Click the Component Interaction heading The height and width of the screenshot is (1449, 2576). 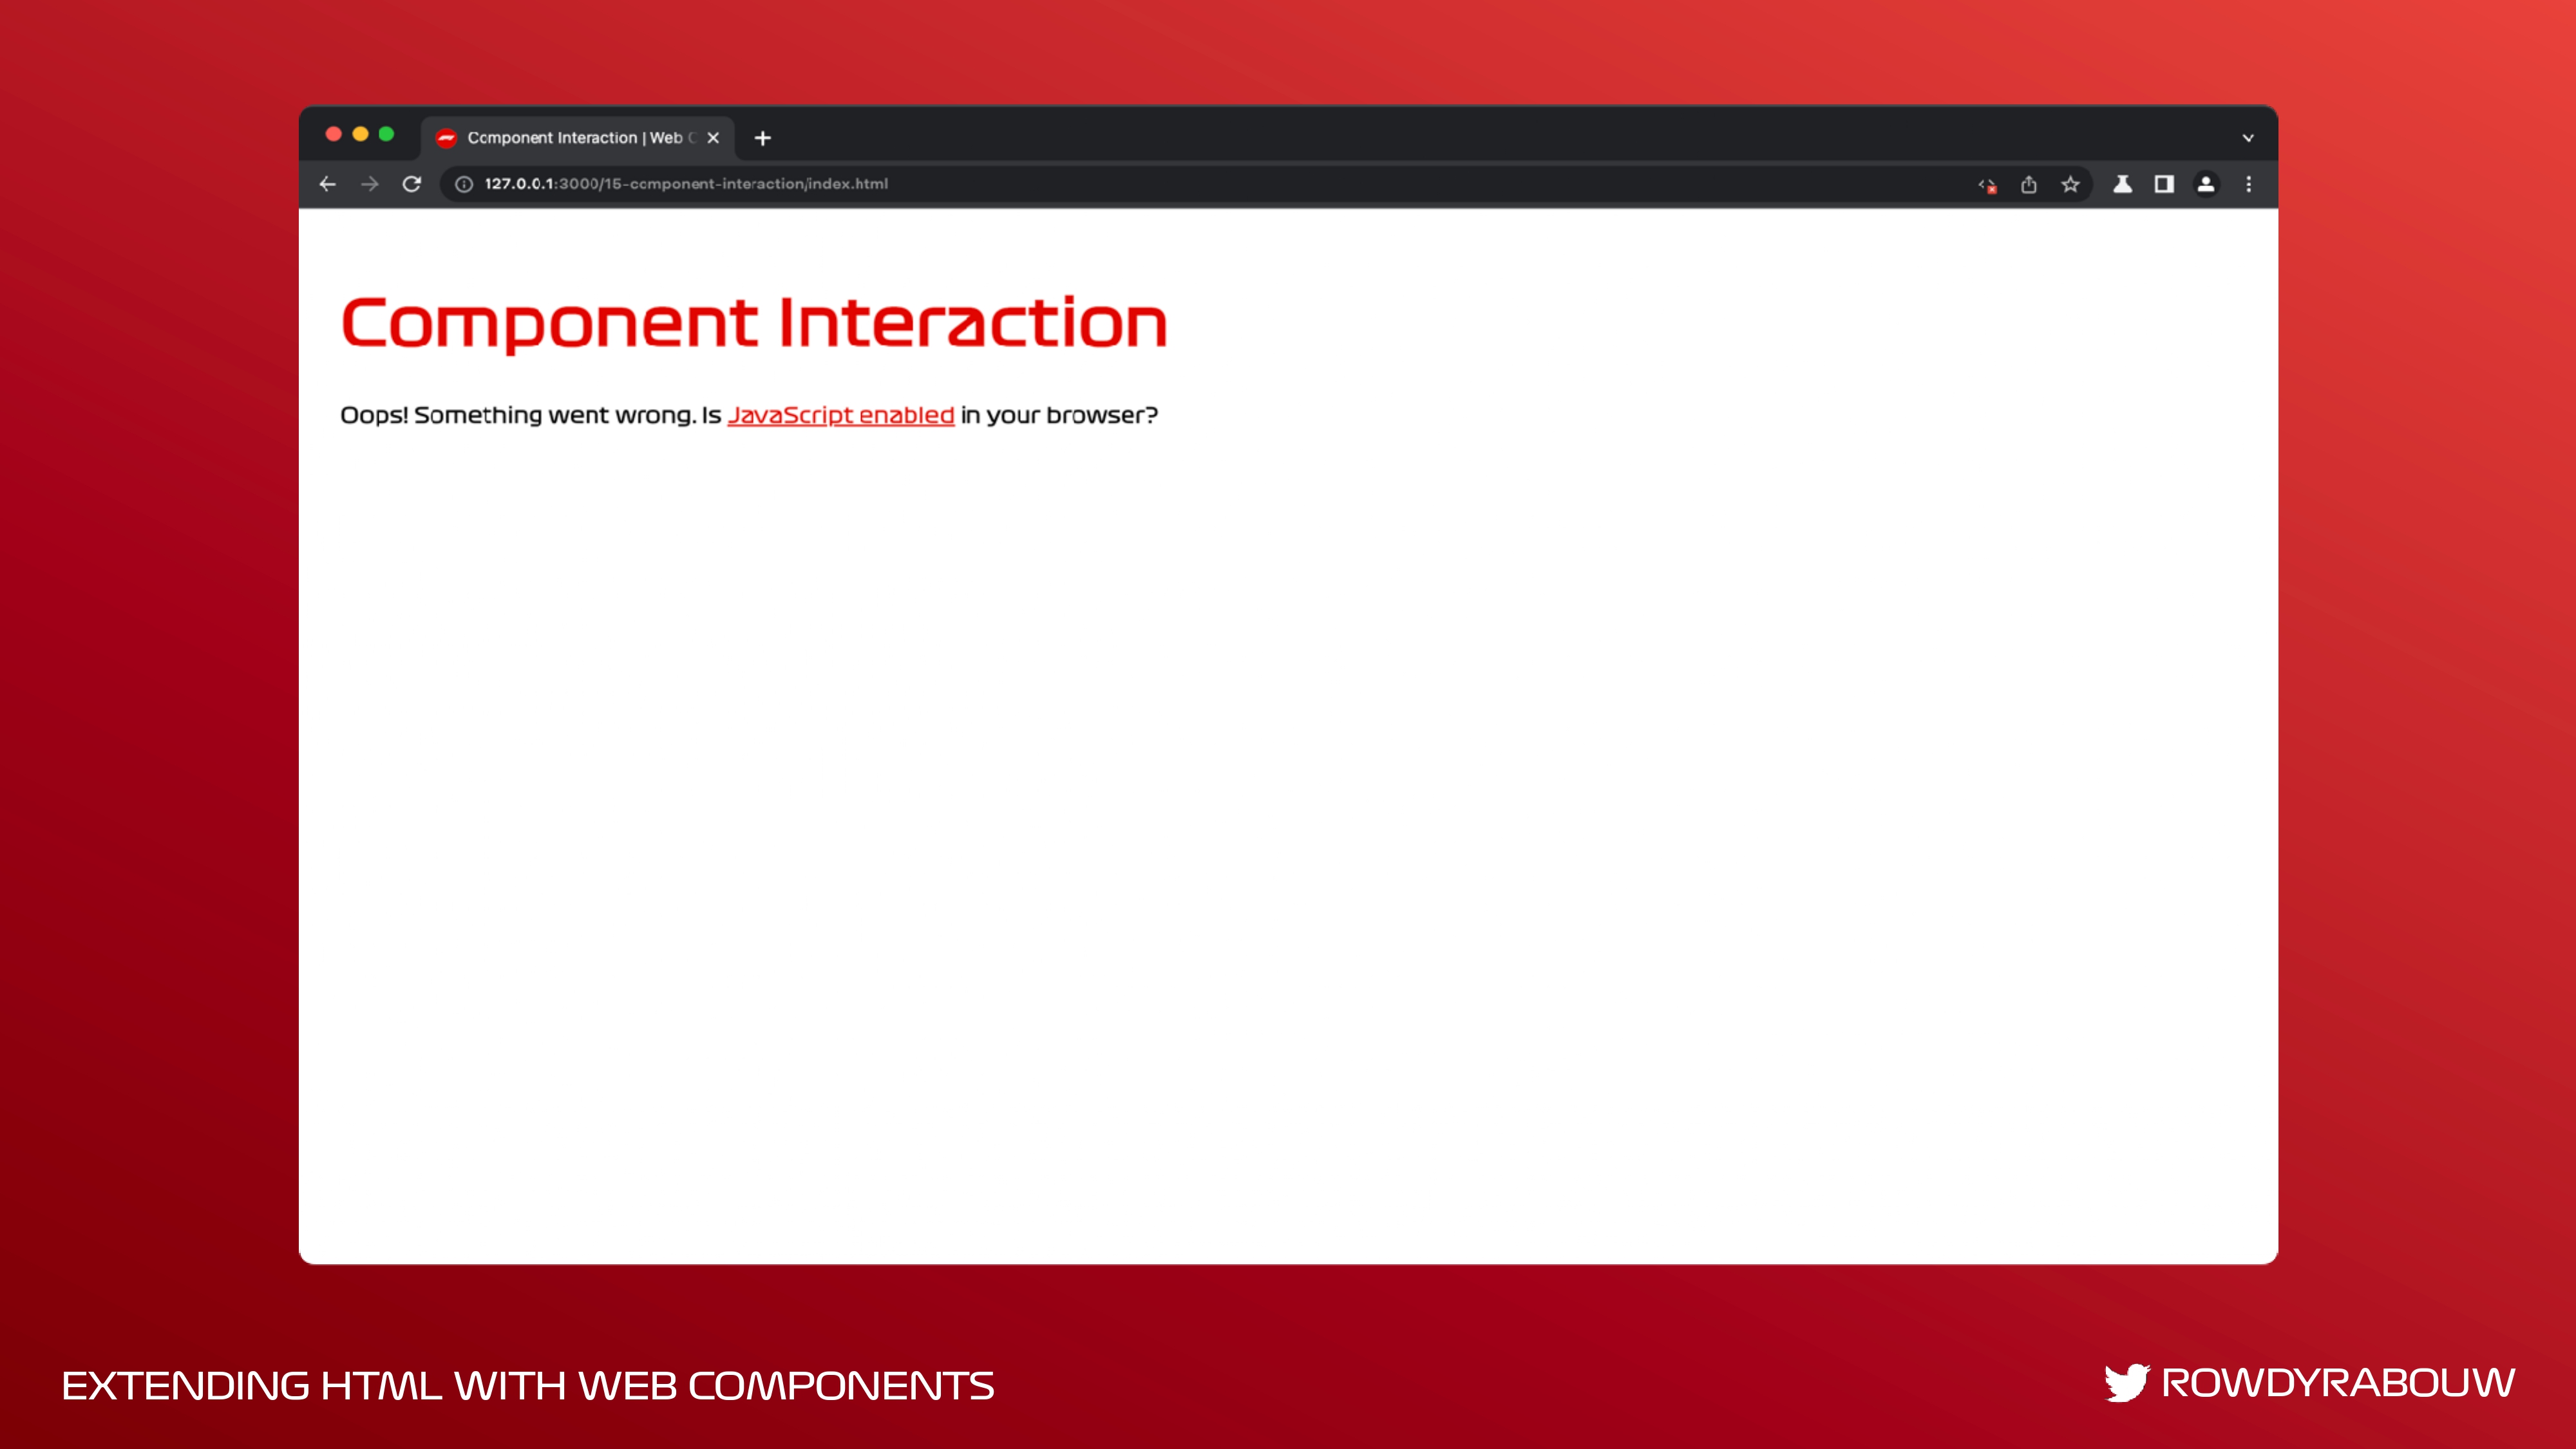coord(754,323)
